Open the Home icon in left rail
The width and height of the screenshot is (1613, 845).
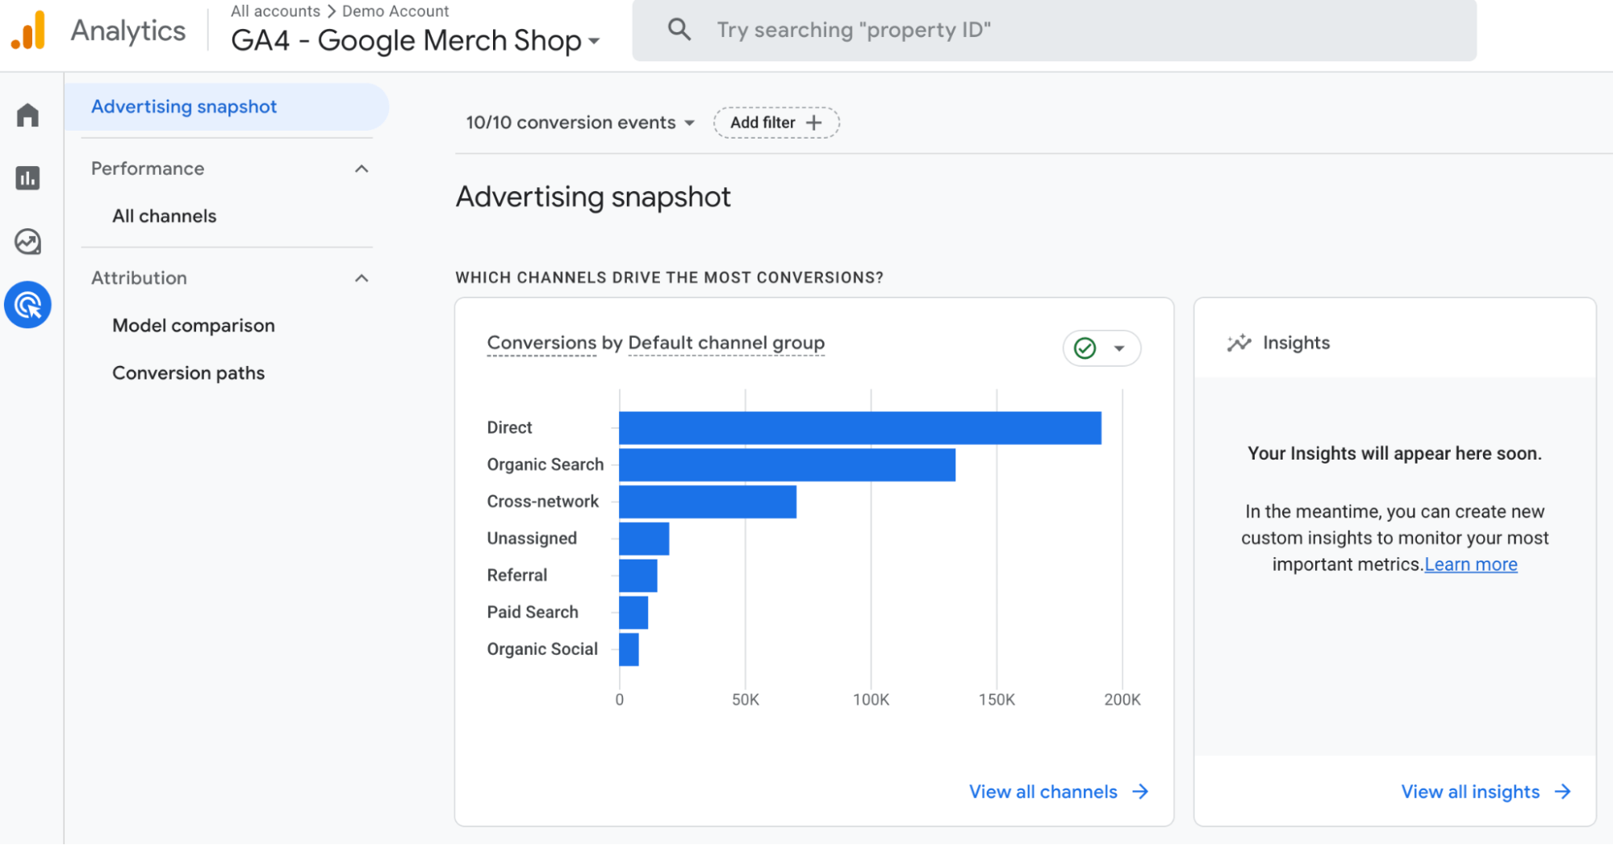[x=27, y=115]
